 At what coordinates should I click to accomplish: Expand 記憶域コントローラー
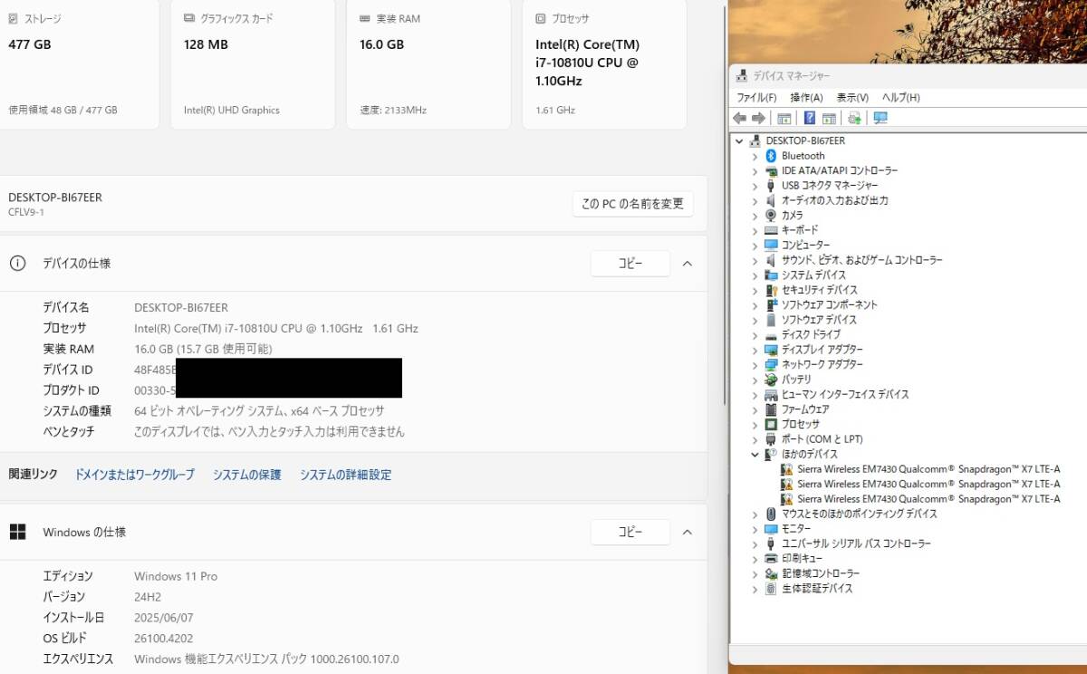pyautogui.click(x=755, y=574)
